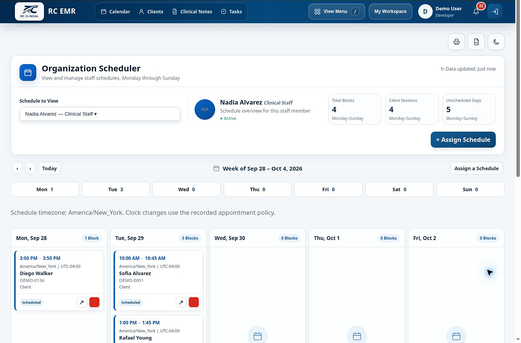The width and height of the screenshot is (521, 343).
Task: Go to the previous week
Action: (x=17, y=168)
